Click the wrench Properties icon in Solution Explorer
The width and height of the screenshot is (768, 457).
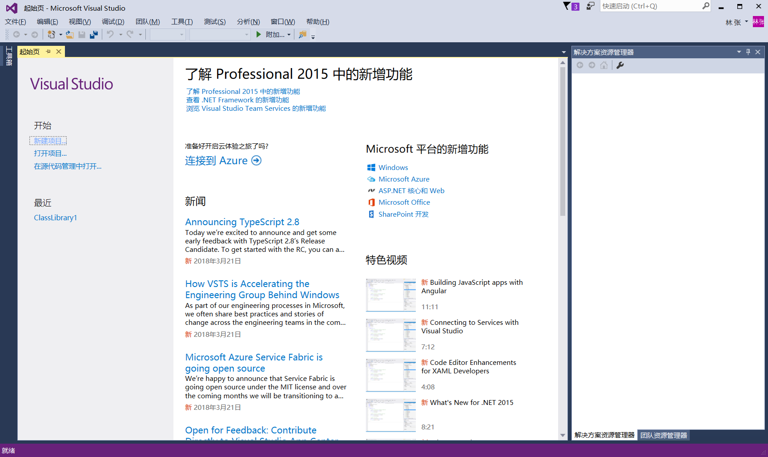coord(620,65)
